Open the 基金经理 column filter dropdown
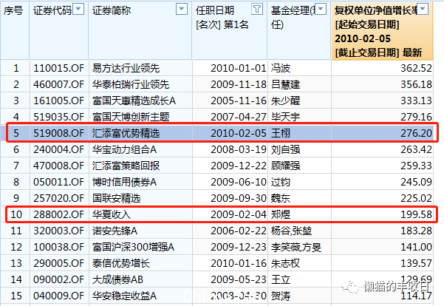The height and width of the screenshot is (306, 444). pos(321,9)
